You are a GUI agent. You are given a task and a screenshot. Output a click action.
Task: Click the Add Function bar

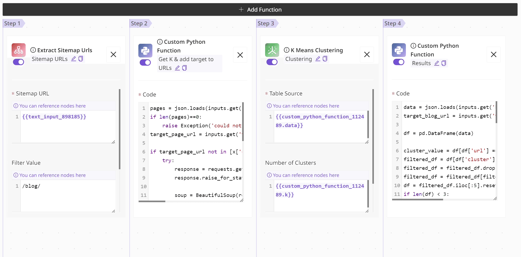pyautogui.click(x=260, y=9)
